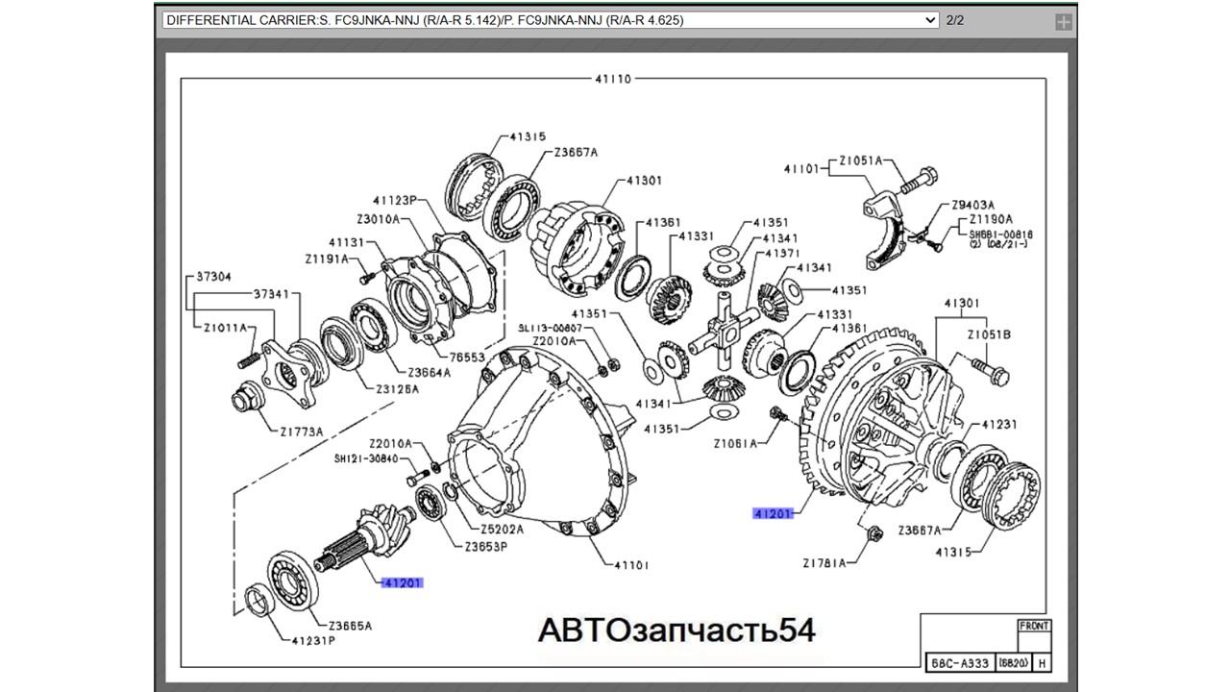The width and height of the screenshot is (1230, 692).
Task: Open the DIFFERENTIAL CARRIER dropdown list
Action: [550, 20]
